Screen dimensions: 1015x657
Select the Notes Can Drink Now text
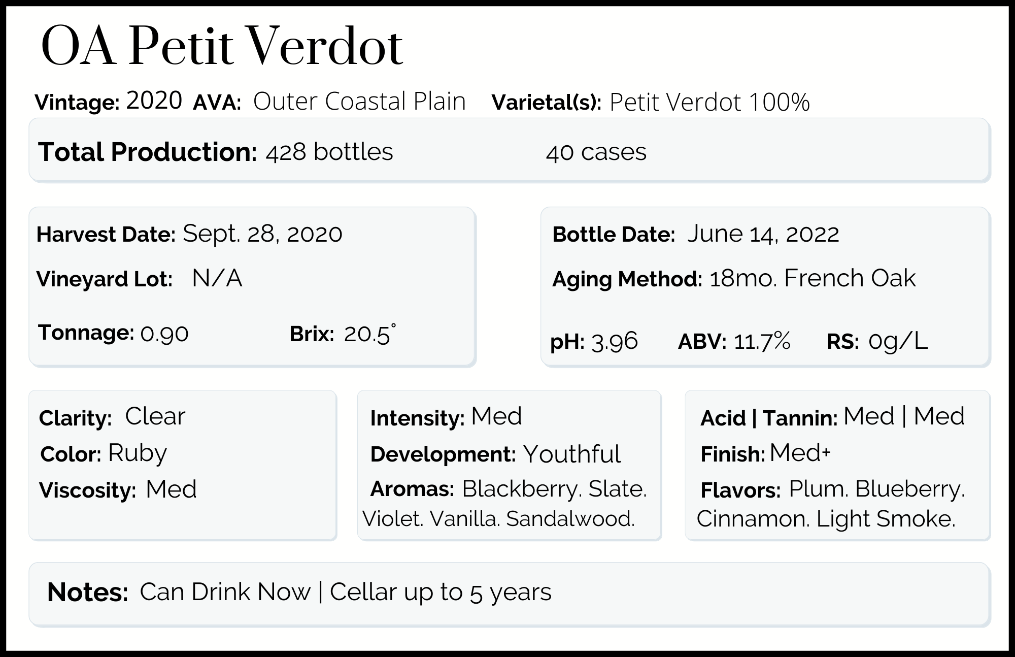225,592
